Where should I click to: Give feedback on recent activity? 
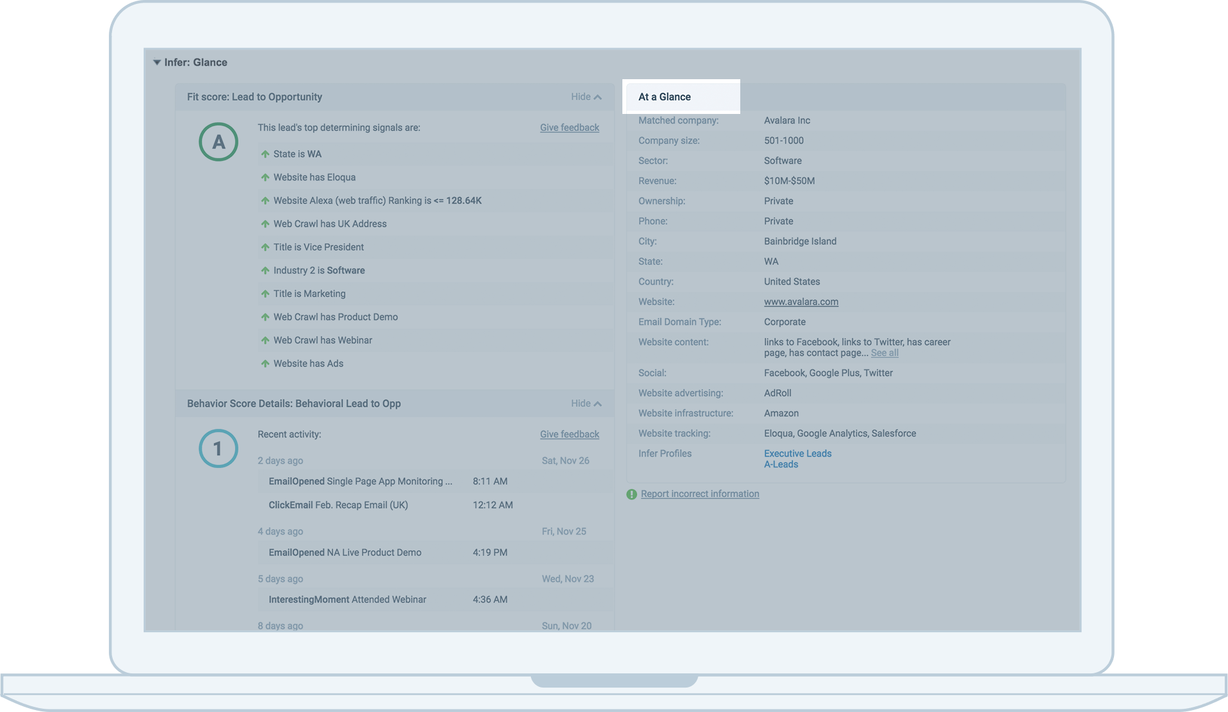tap(570, 435)
